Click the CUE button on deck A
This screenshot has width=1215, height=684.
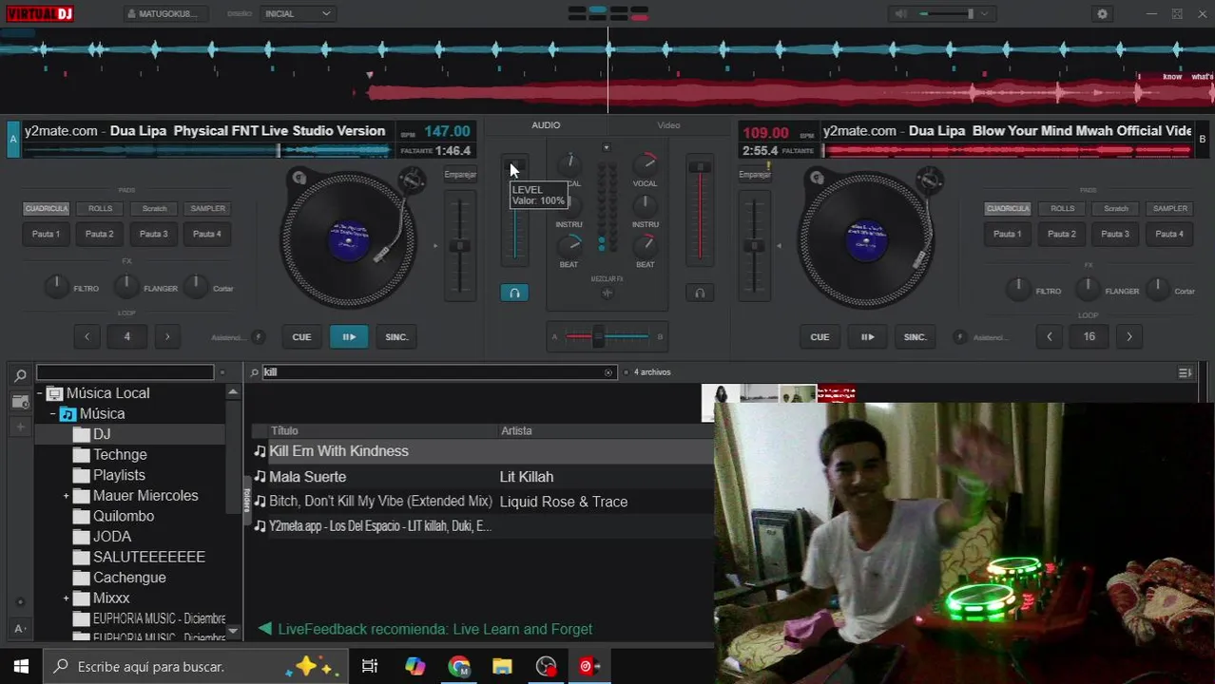301,336
